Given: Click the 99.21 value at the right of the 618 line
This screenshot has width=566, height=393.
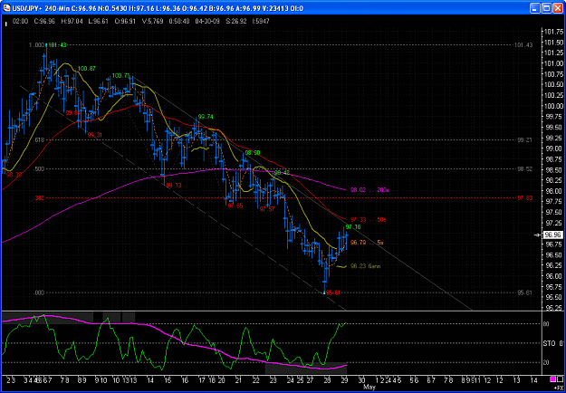Looking at the screenshot, I should click(525, 139).
